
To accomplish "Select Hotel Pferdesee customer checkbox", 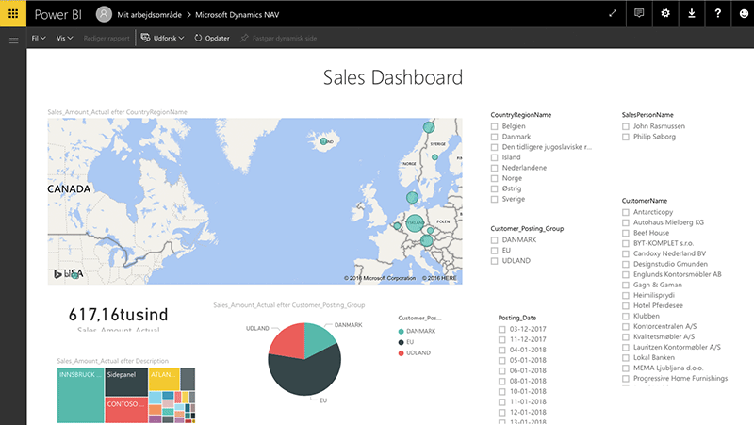I will tap(626, 305).
